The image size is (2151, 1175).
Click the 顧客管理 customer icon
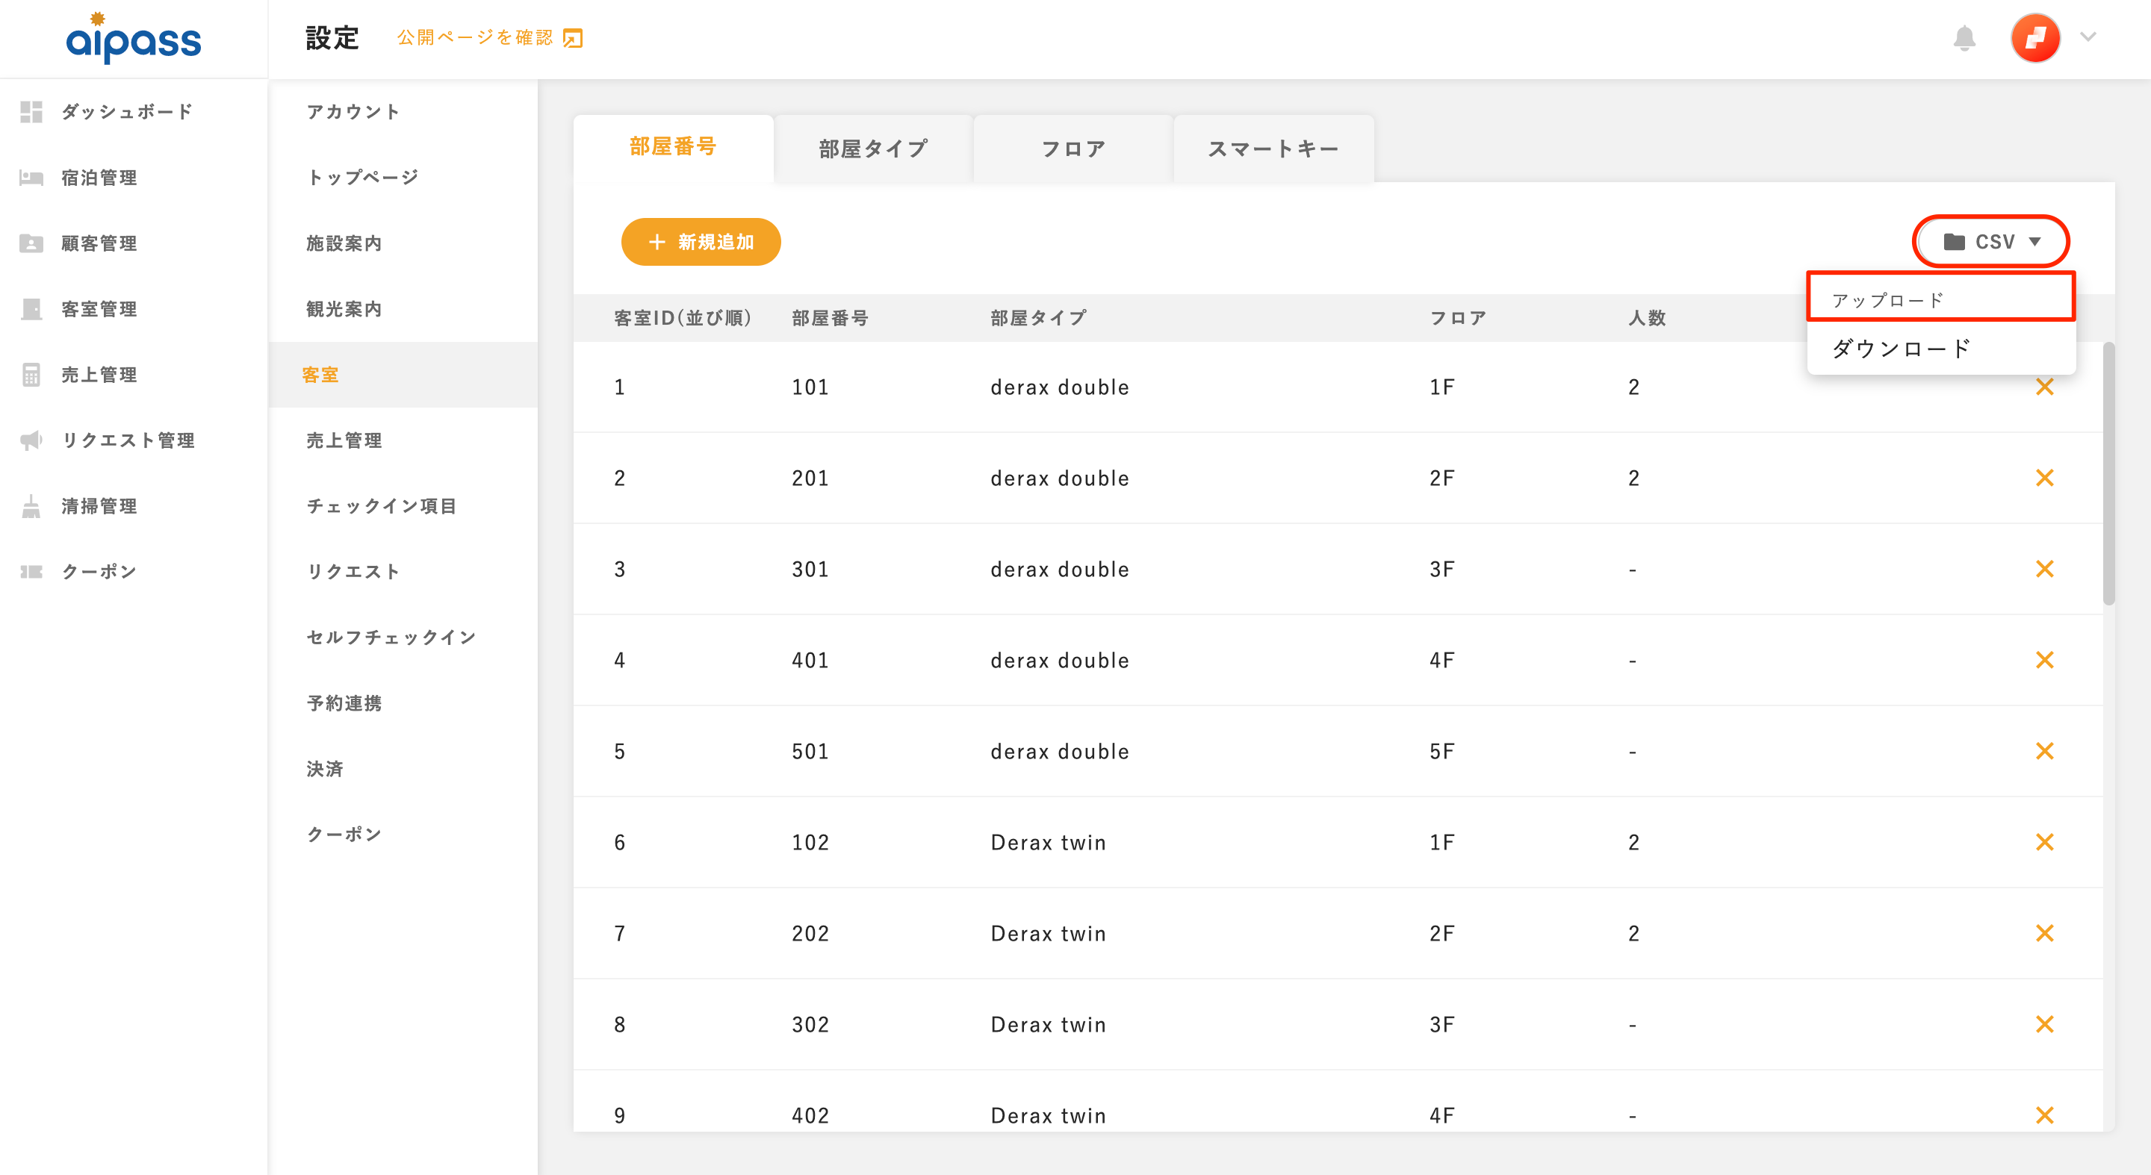click(31, 243)
